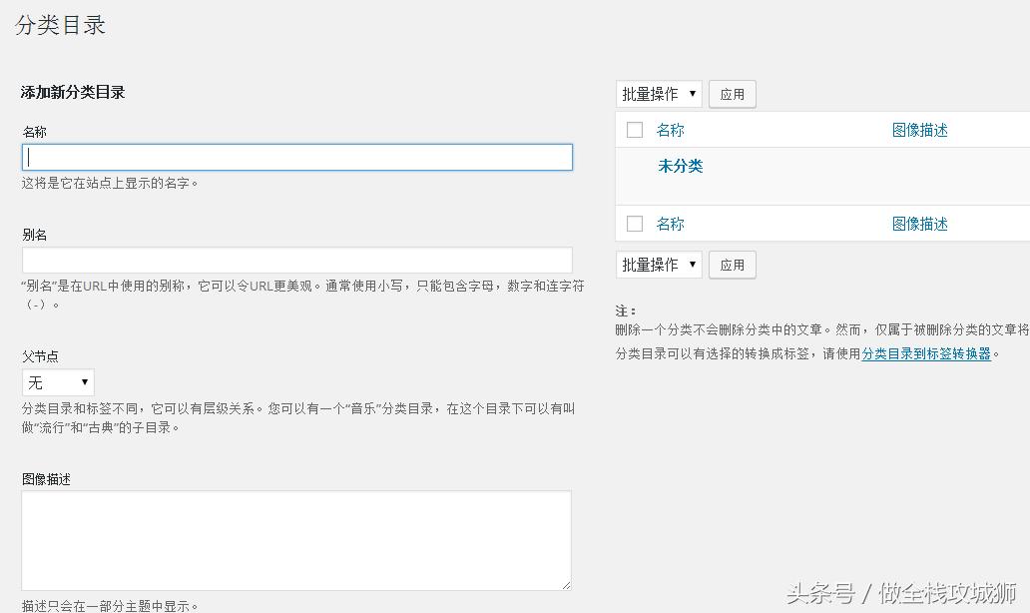Viewport: 1030px width, 613px height.
Task: Click inside the 别名 slug input field
Action: (x=296, y=259)
